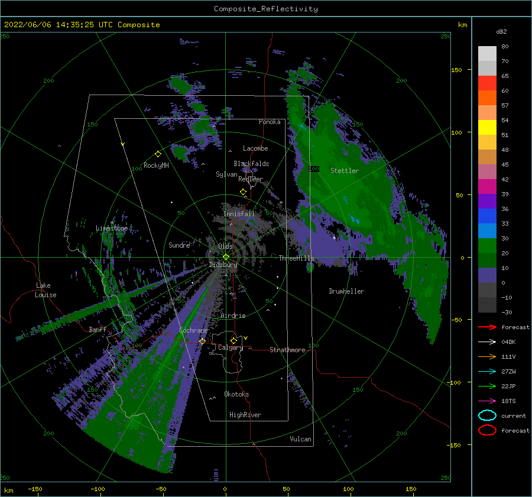Click the RockyMH label
This screenshot has width=532, height=497.
pyautogui.click(x=156, y=165)
